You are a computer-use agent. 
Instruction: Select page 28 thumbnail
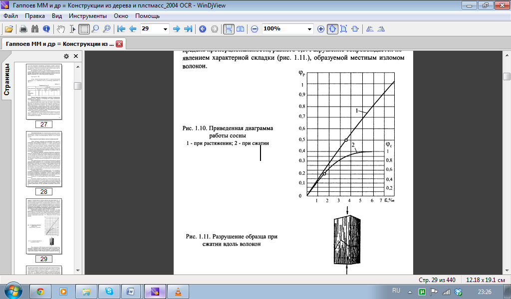(x=44, y=159)
